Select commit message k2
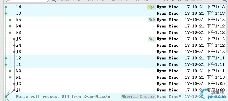The height and width of the screenshot is (101, 228). 18,71
